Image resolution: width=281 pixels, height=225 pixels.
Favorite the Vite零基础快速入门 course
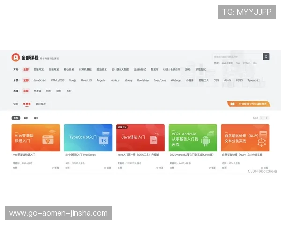point(55,167)
